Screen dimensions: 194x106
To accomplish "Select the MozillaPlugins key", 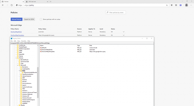I will 23,47.
